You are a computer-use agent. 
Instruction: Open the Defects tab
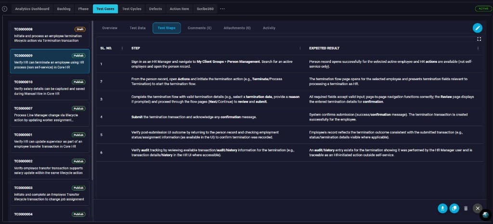(156, 9)
